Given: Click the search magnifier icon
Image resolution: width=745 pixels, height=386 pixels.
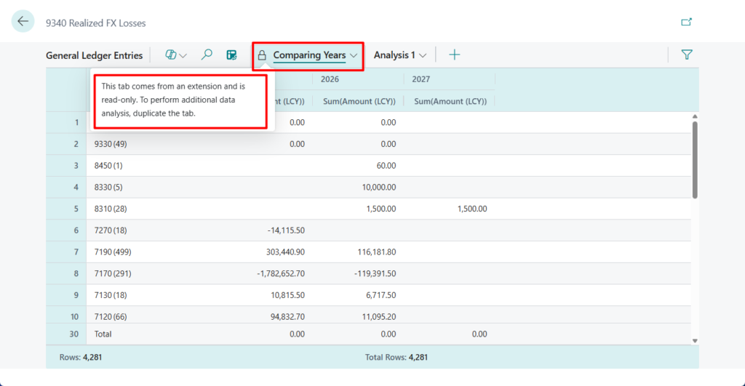Looking at the screenshot, I should pyautogui.click(x=207, y=55).
